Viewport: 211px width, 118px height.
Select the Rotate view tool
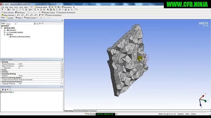point(35,10)
